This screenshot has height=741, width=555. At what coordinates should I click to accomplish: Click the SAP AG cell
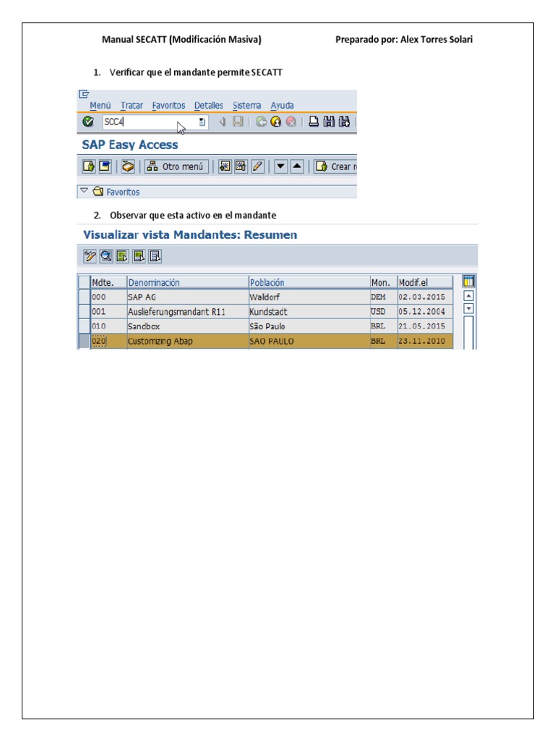tap(188, 297)
